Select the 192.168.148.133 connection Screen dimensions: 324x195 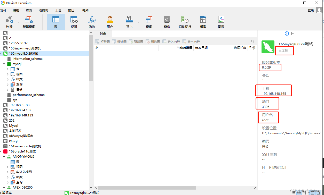(x=21, y=115)
